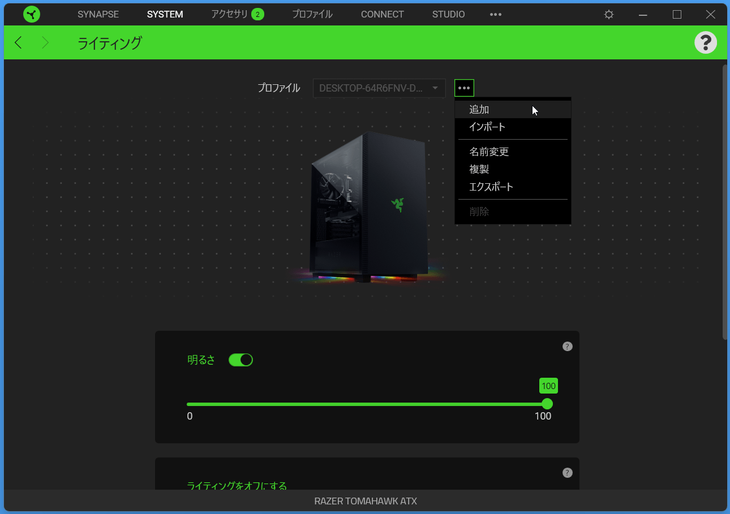Open the top bar overflow dots menu
This screenshot has height=514, width=730.
coord(496,15)
